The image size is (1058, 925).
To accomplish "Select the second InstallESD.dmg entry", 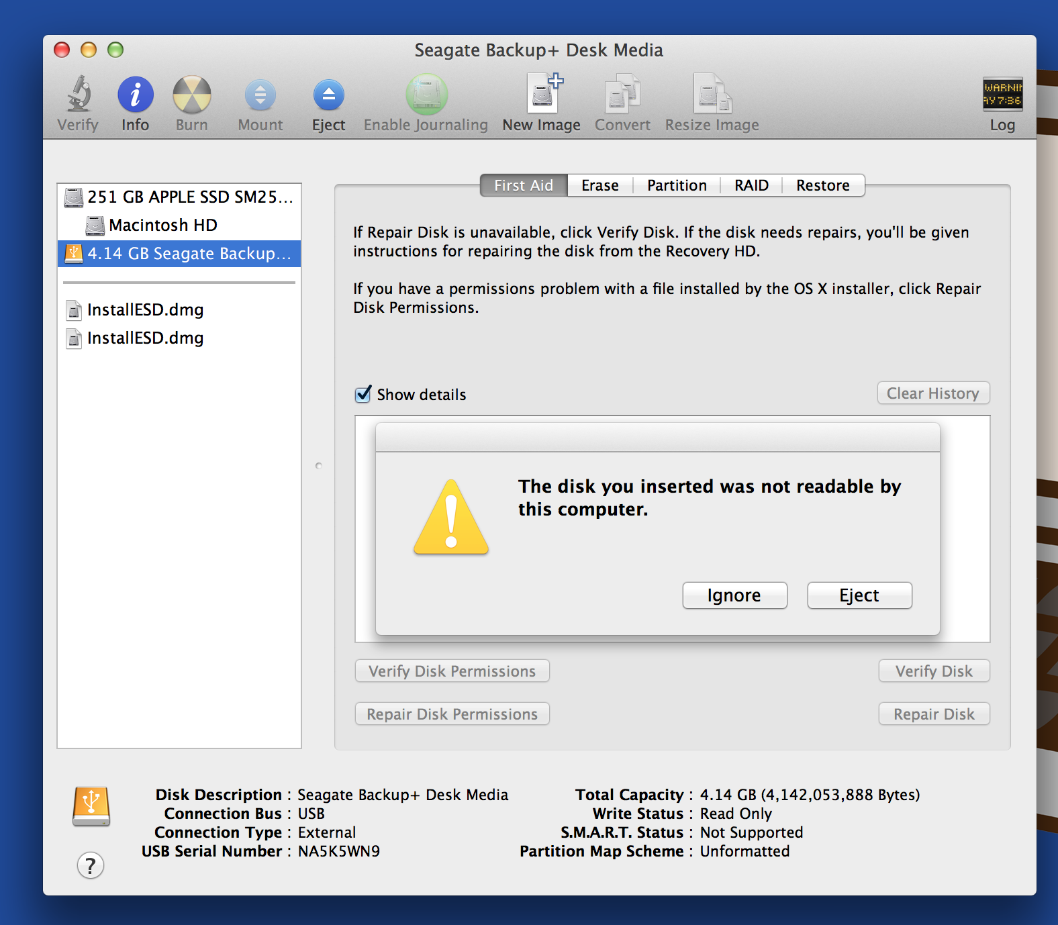I will pos(179,338).
